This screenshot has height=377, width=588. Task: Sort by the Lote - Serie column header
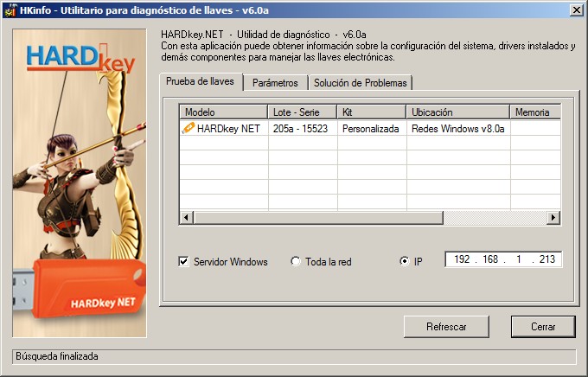click(303, 112)
